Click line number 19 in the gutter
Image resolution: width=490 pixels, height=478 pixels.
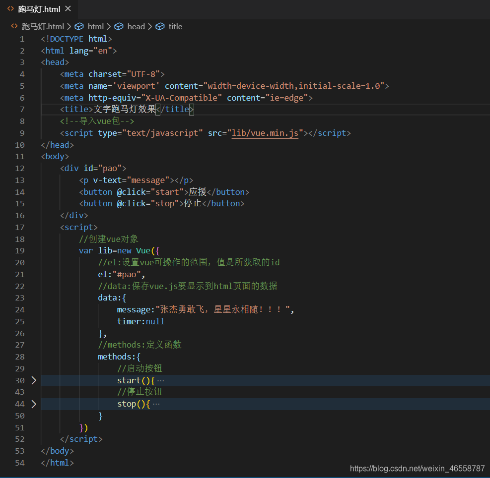(x=20, y=251)
